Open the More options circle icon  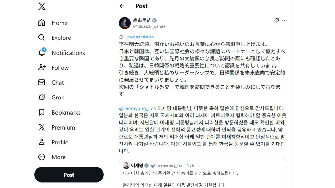pos(42,157)
